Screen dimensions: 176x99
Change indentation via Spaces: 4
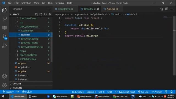(x=91, y=92)
